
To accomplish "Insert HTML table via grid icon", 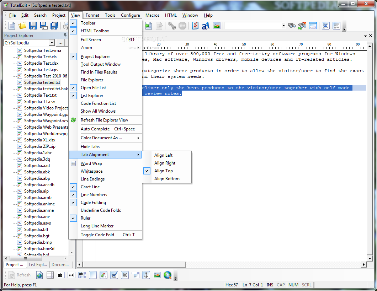I will (x=50, y=275).
